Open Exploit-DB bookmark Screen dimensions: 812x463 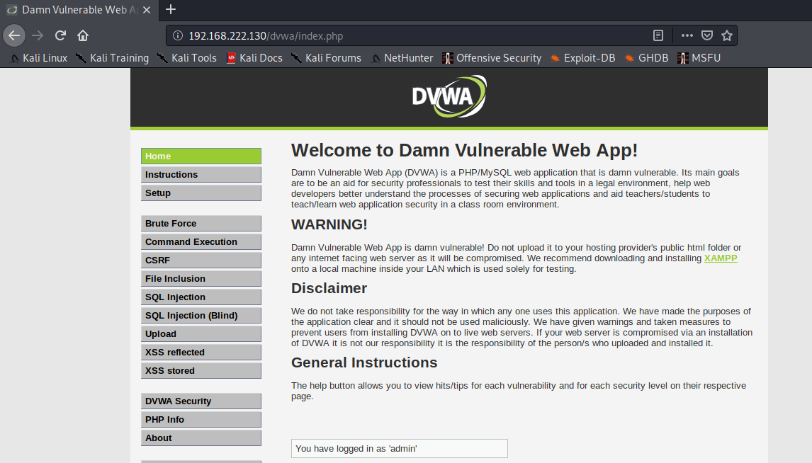coord(583,58)
